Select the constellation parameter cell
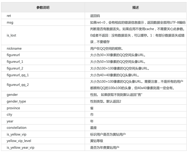Image resolution: width=188 pixels, height=153 pixels. point(17,128)
